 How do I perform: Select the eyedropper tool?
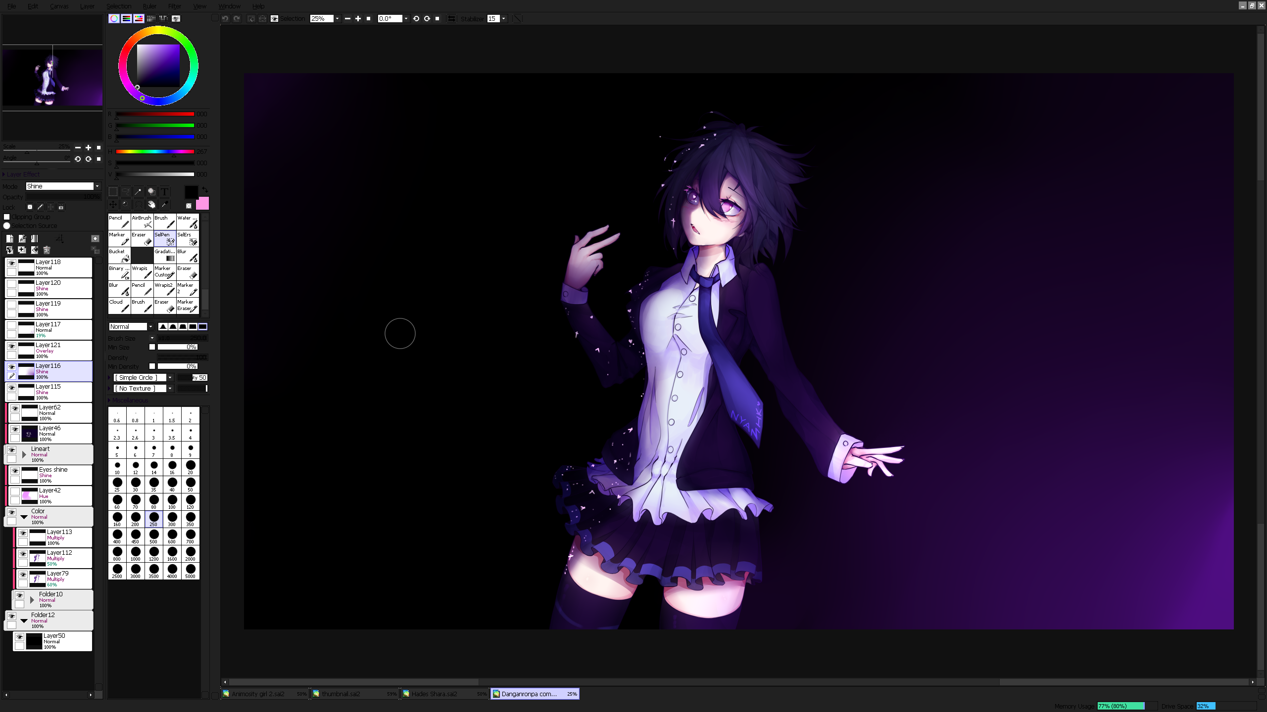[164, 204]
